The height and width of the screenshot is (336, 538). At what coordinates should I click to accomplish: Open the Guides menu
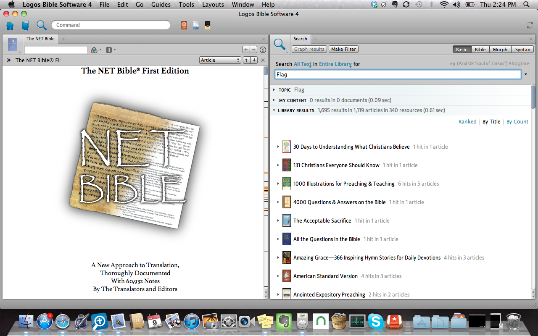(161, 5)
